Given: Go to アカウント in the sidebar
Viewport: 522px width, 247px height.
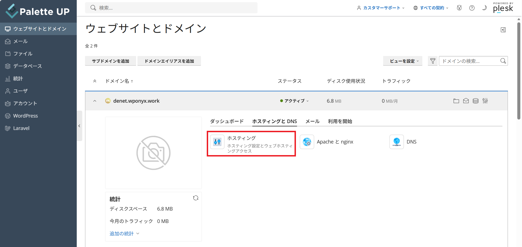Looking at the screenshot, I should pyautogui.click(x=38, y=103).
